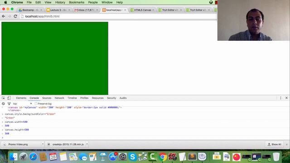Switch to the Lecture 3 browser tab

click(58, 10)
